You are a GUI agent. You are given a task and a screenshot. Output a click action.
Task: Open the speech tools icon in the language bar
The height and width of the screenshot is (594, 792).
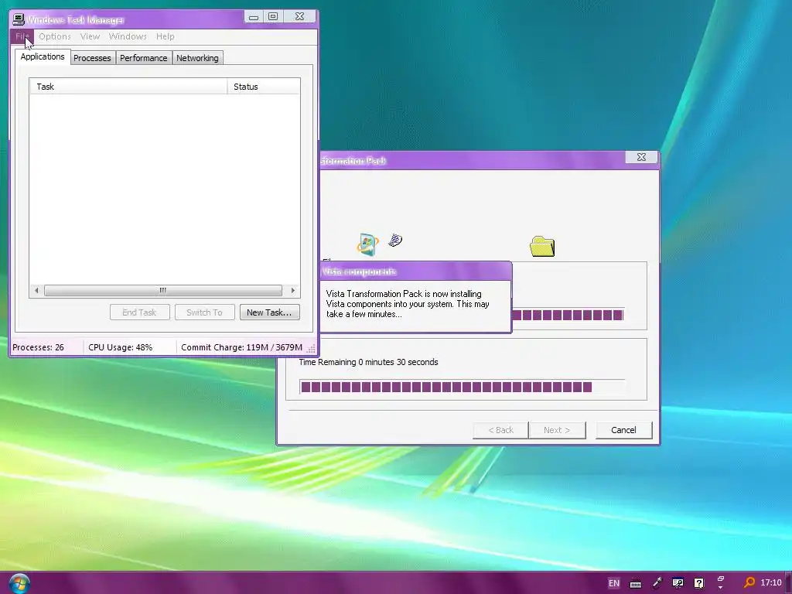tap(678, 583)
